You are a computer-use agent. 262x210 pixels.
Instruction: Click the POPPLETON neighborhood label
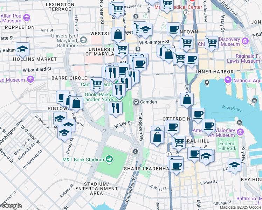[x=20, y=27]
